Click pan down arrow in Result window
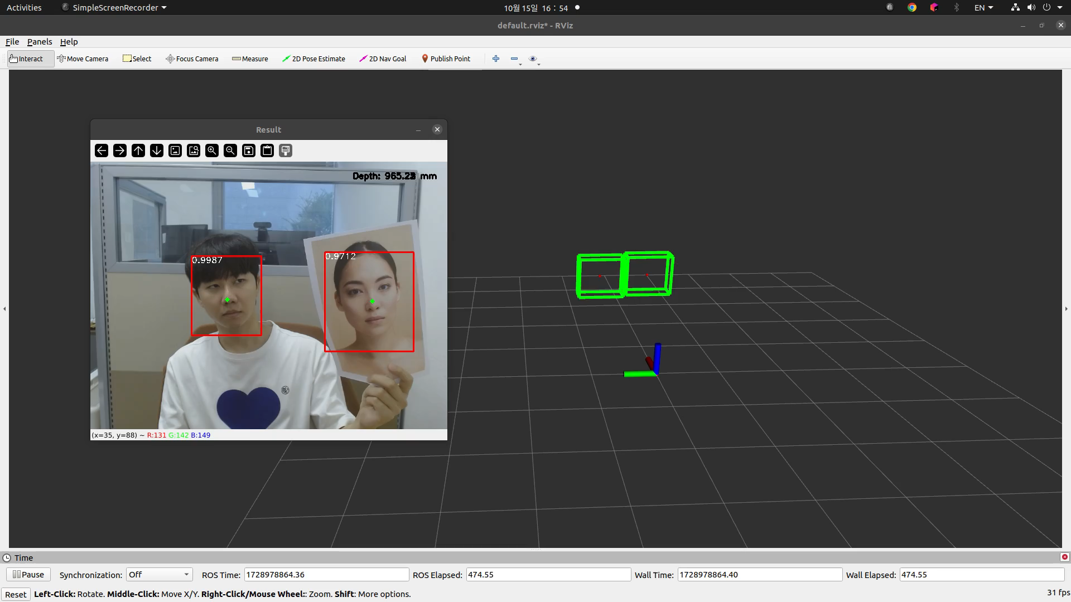Image resolution: width=1071 pixels, height=602 pixels. (156, 151)
